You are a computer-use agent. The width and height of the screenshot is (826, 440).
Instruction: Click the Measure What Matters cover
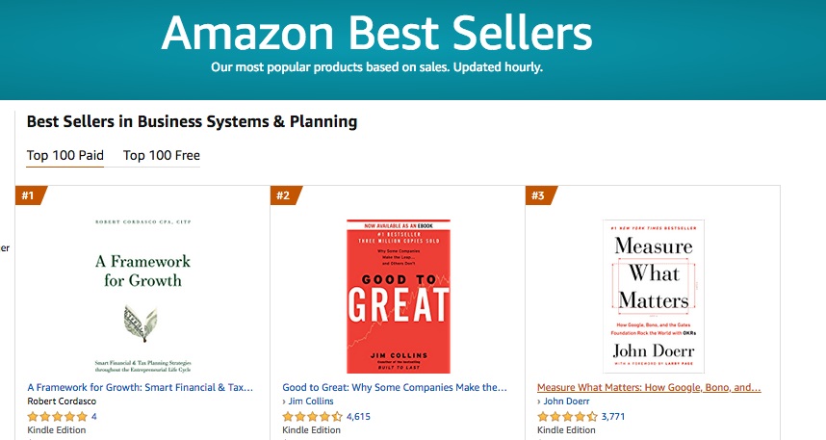[x=654, y=297]
